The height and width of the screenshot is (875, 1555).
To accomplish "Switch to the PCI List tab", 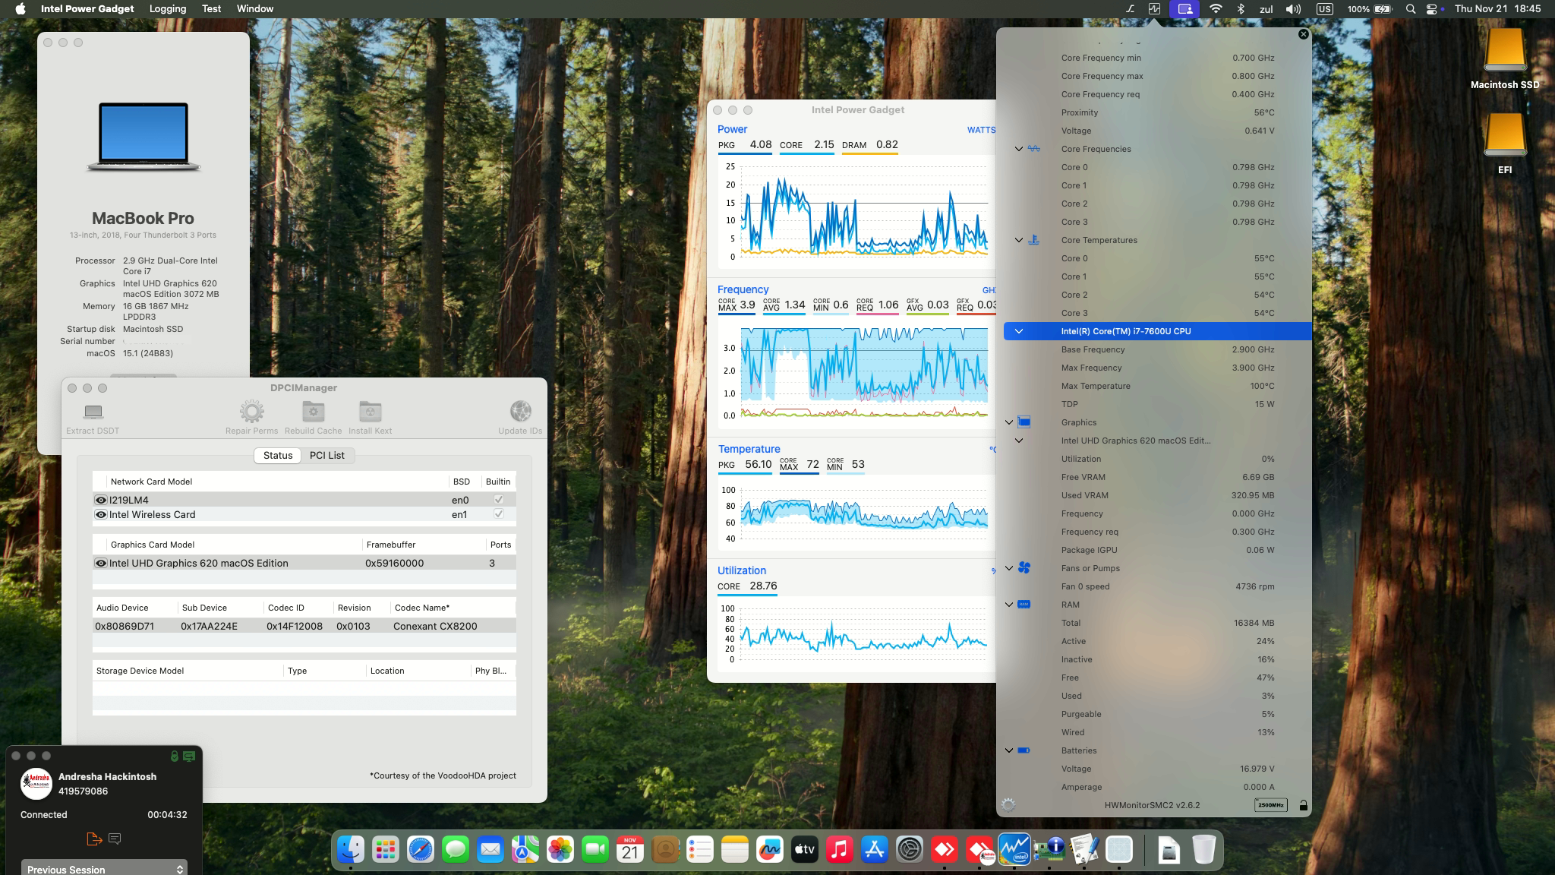I will tap(327, 455).
